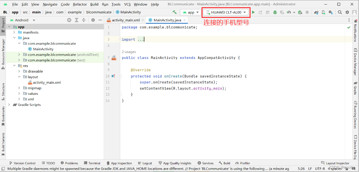The height and width of the screenshot is (172, 359).
Task: Open the Refactor menu
Action: 80,4
